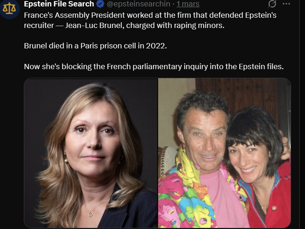Click the 'France's Assembly President worked' text line
The width and height of the screenshot is (305, 229).
point(150,15)
